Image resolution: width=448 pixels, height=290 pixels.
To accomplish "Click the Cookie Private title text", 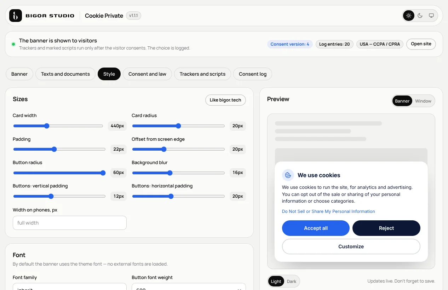I will point(104,16).
